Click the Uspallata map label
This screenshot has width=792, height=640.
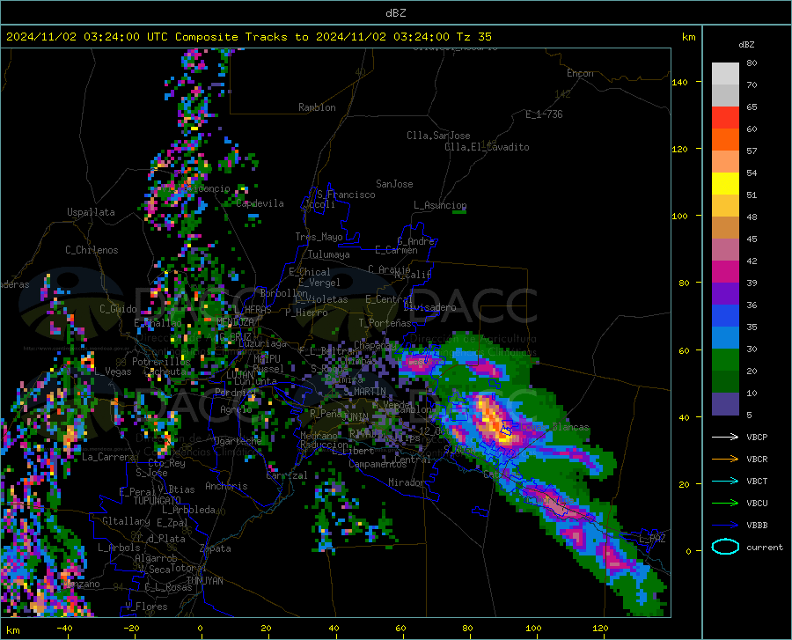(x=91, y=212)
